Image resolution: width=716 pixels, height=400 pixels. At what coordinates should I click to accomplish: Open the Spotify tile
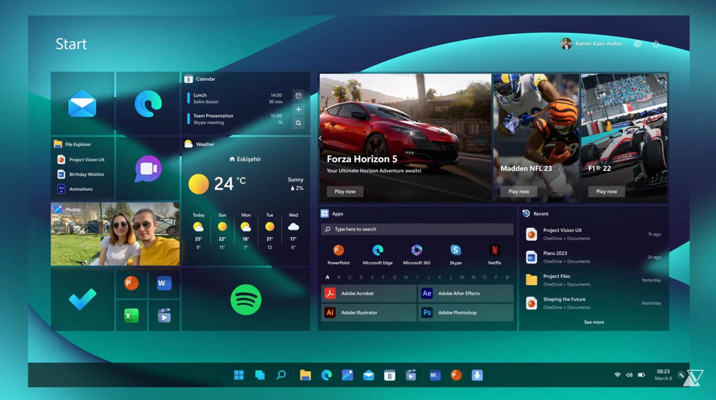click(x=246, y=299)
